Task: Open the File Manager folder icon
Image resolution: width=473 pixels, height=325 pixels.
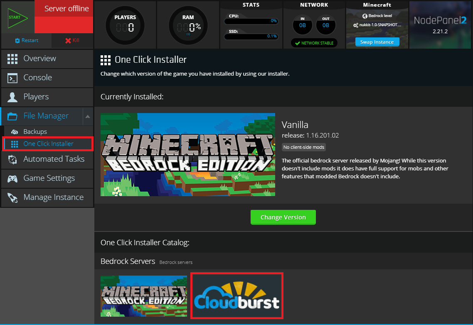Action: pos(12,116)
